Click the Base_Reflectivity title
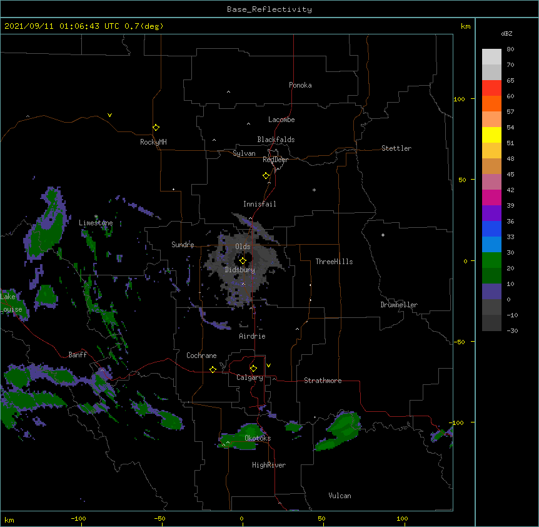Viewport: 539px width, 527px height. (269, 9)
